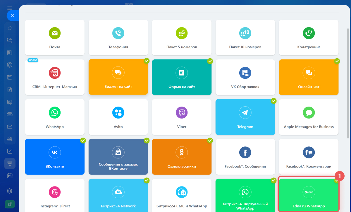Select the Пакет 10 номеров tile
351x212 pixels.
pyautogui.click(x=245, y=37)
